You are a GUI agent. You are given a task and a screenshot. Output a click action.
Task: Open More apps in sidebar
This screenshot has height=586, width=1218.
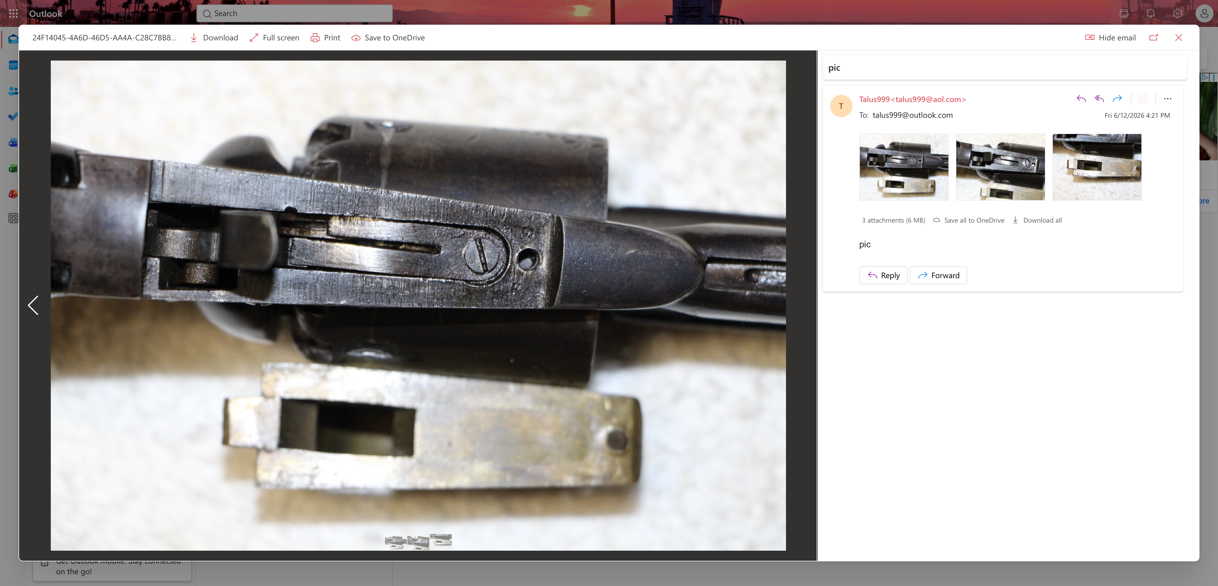coord(13,218)
